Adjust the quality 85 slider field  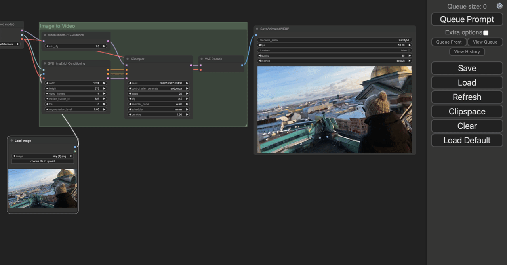pos(335,55)
